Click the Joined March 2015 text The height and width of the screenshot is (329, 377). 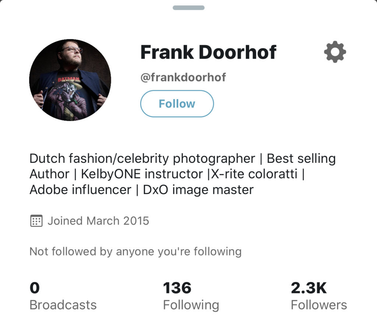(x=98, y=221)
